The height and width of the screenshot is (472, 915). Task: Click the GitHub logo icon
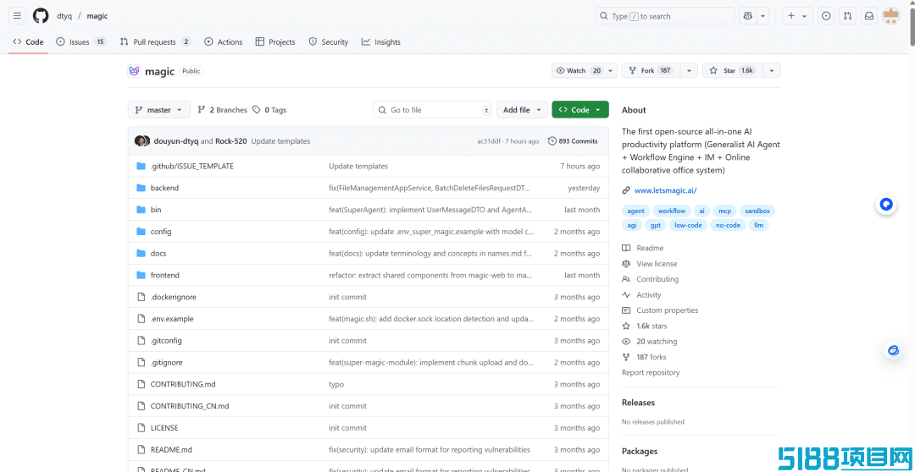41,16
